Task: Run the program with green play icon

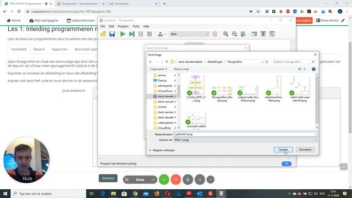Action: click(x=123, y=34)
